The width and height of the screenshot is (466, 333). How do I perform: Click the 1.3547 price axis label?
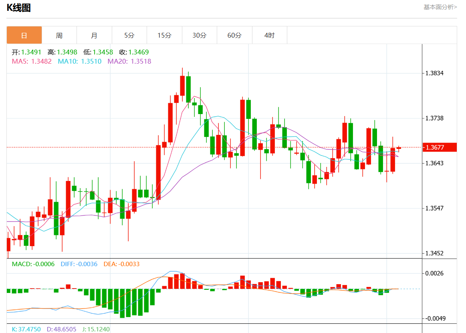coord(434,209)
